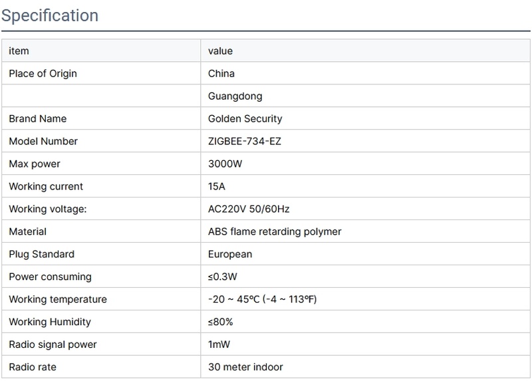Click the Specification heading
Viewport: 532px width, 381px height.
click(x=50, y=15)
